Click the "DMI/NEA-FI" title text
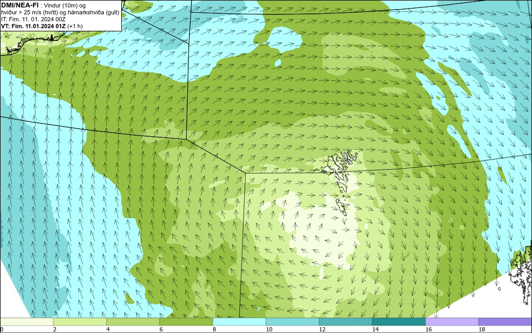532x333 pixels. tap(20, 5)
